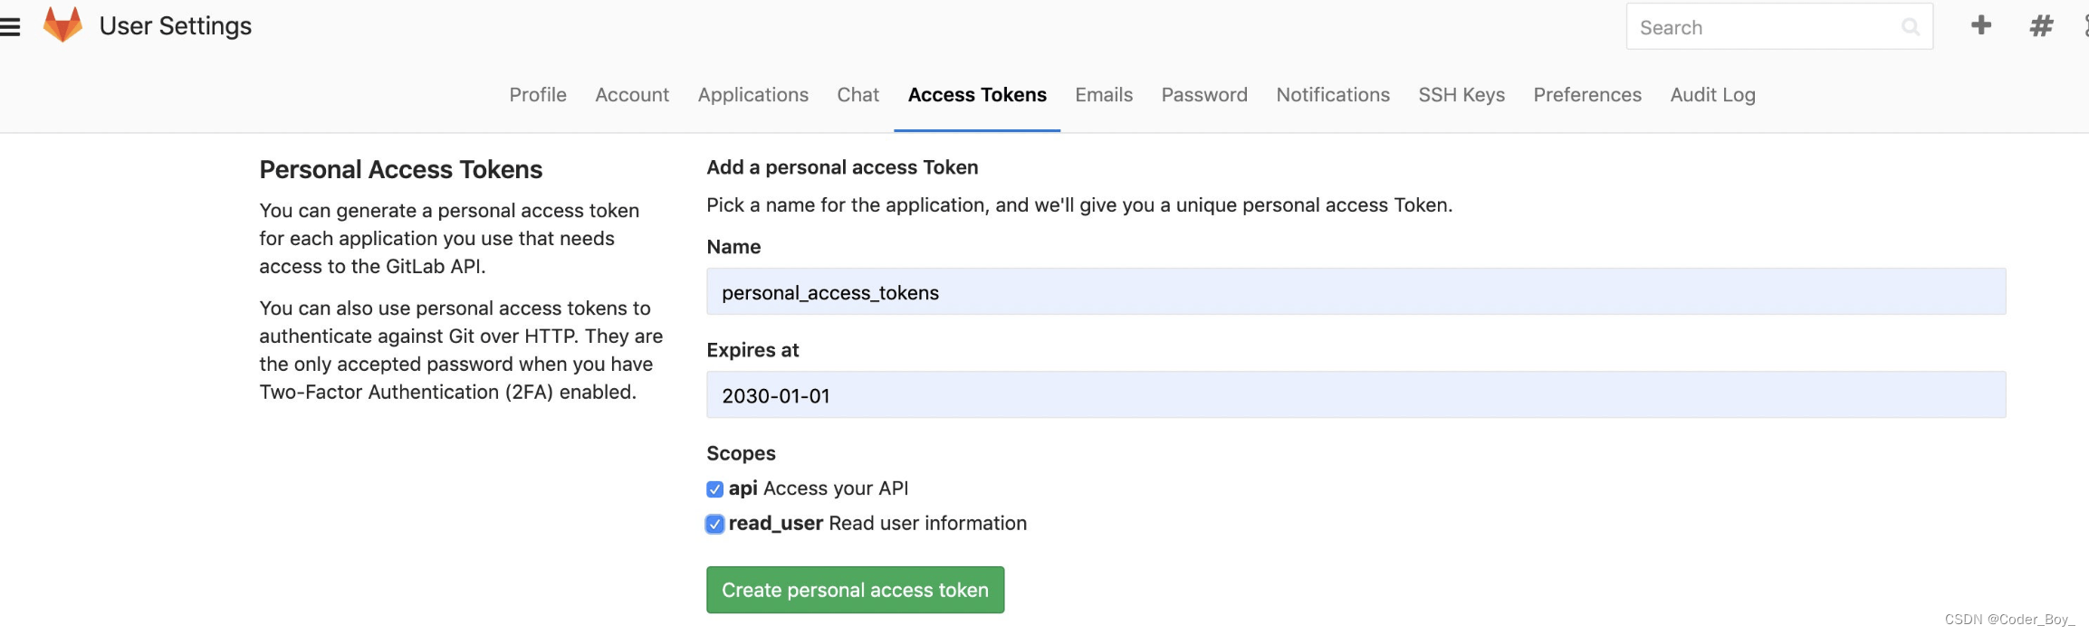Image resolution: width=2089 pixels, height=635 pixels.
Task: Click the hash issues icon
Action: click(2041, 26)
